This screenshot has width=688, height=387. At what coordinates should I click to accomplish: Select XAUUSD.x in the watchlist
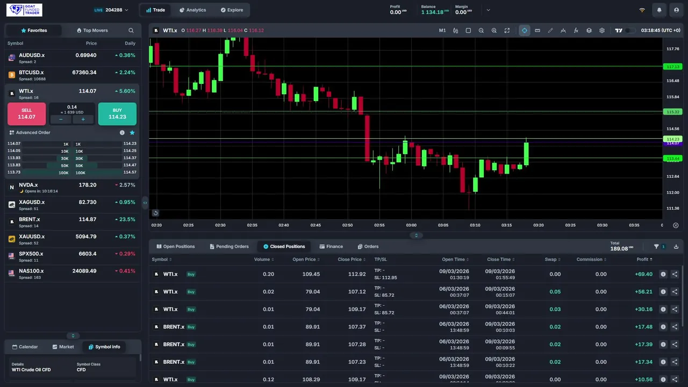(73, 239)
